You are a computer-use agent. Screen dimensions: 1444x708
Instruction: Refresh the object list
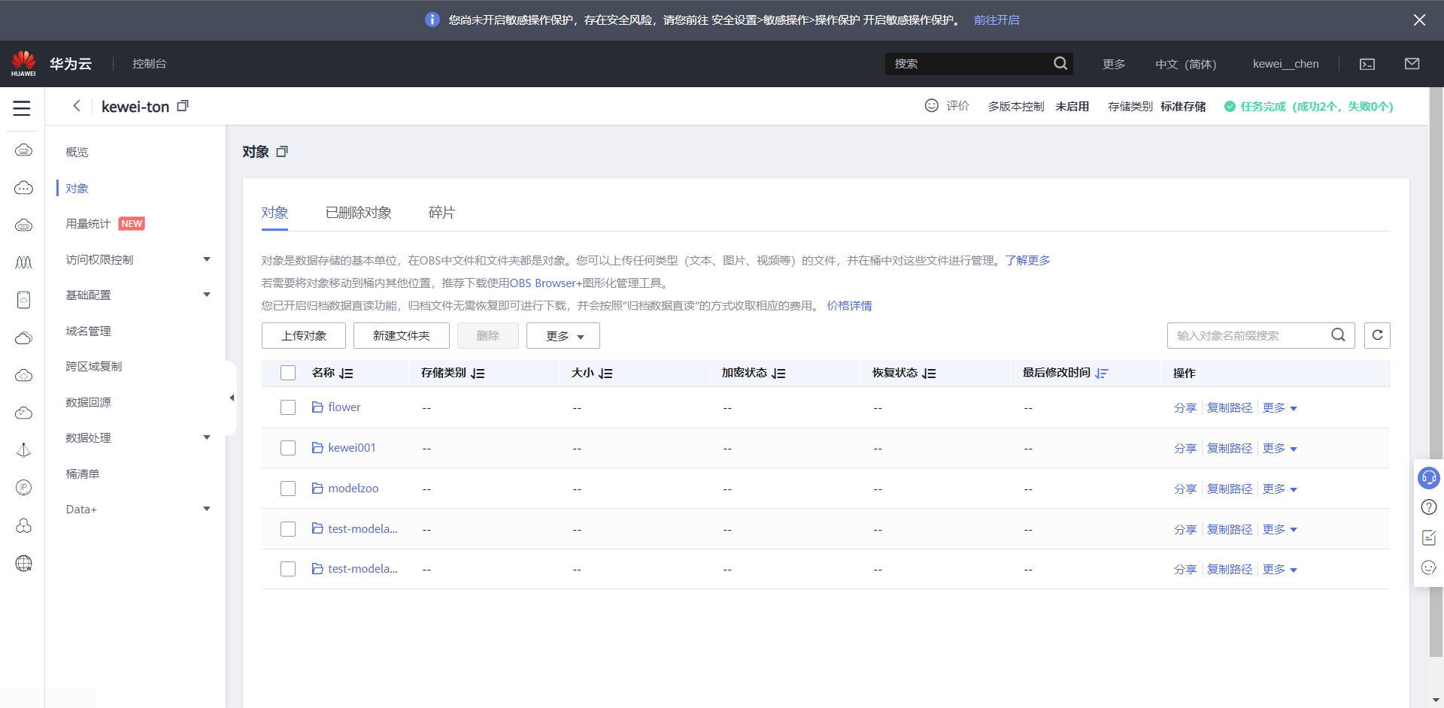tap(1377, 335)
